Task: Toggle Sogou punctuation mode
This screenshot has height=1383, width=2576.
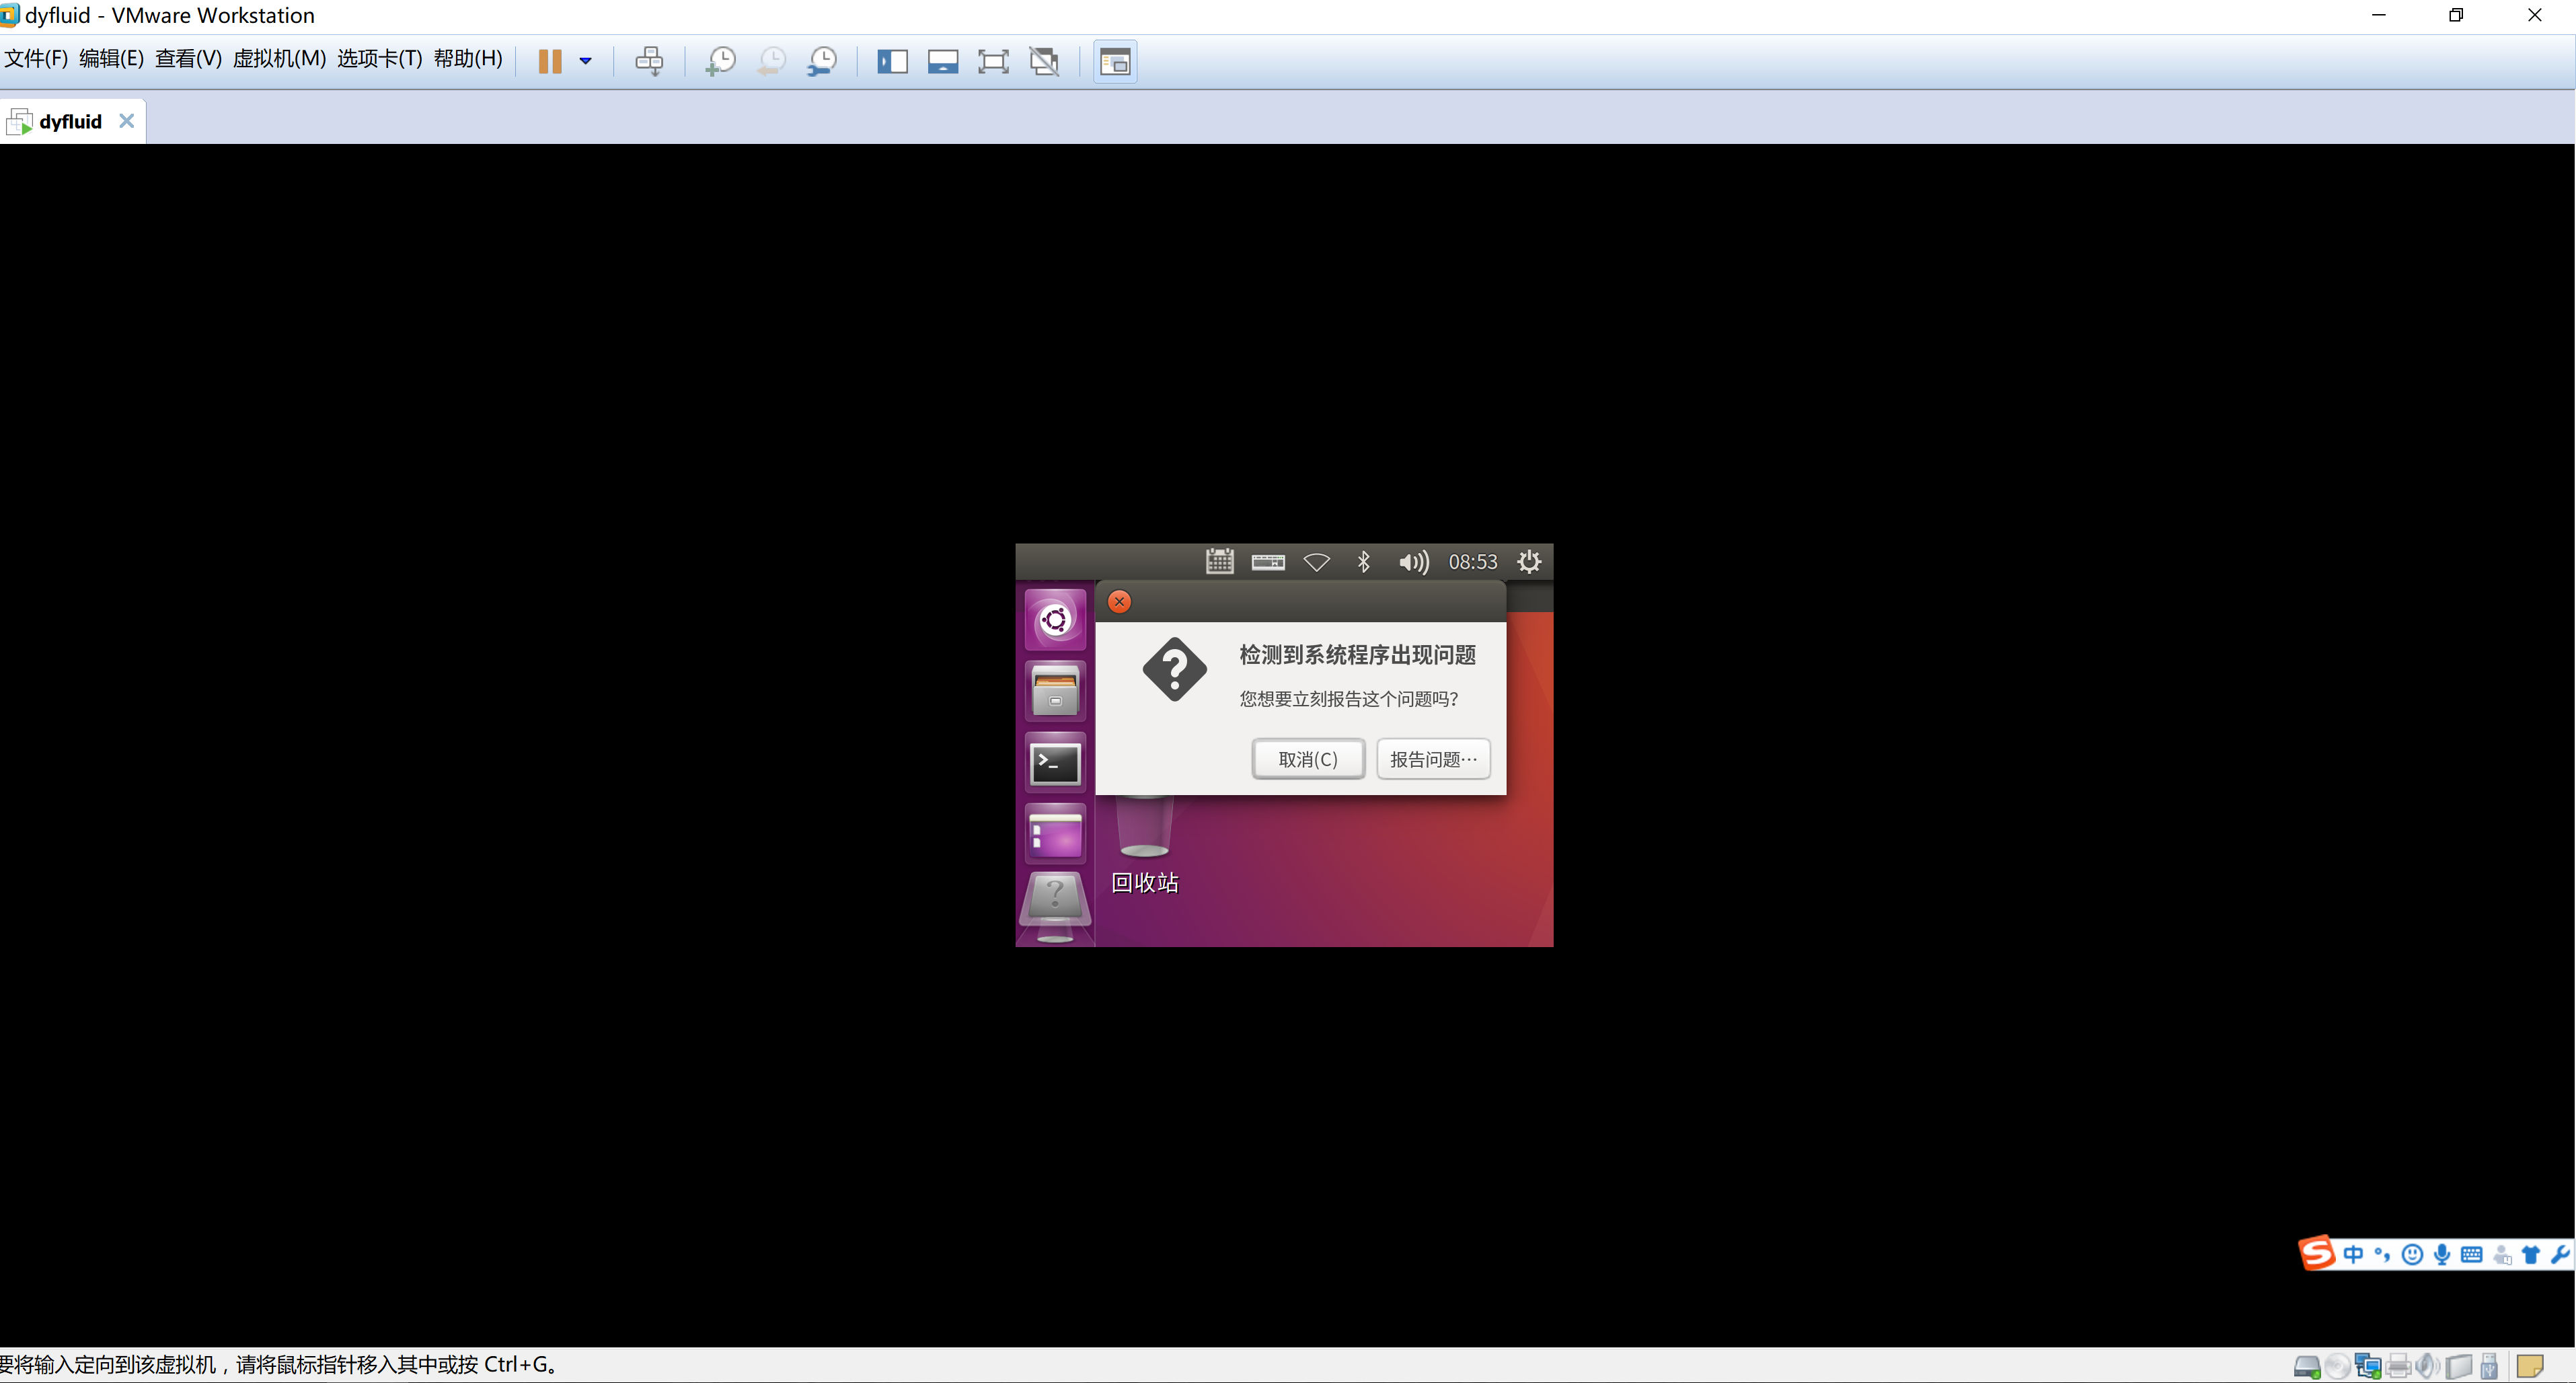Action: [x=2382, y=1254]
